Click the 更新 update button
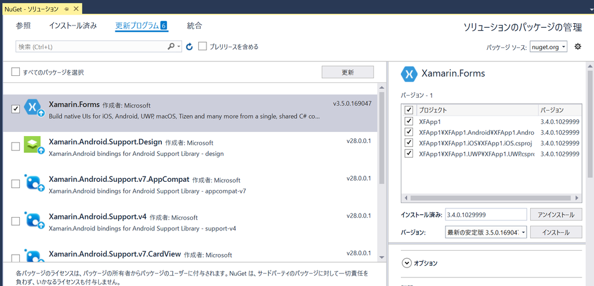 click(347, 72)
